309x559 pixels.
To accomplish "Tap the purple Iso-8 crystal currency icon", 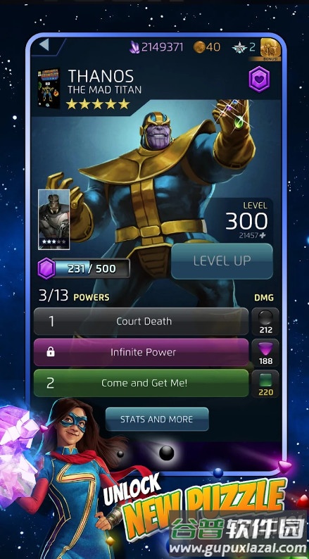I will 134,47.
